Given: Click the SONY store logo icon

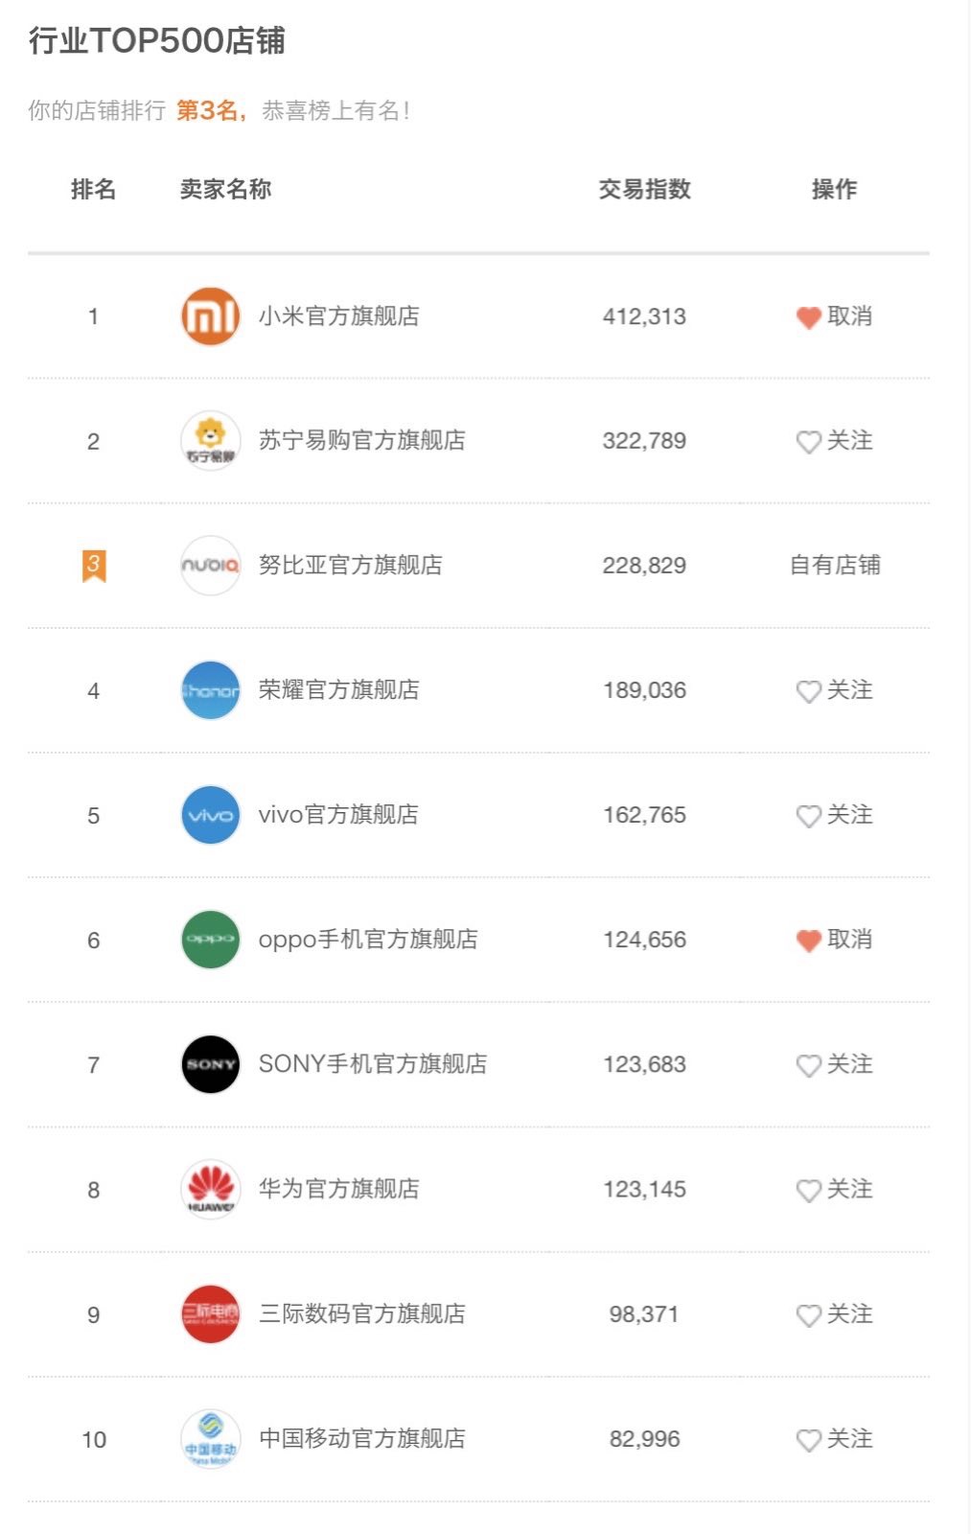Looking at the screenshot, I should (210, 1064).
